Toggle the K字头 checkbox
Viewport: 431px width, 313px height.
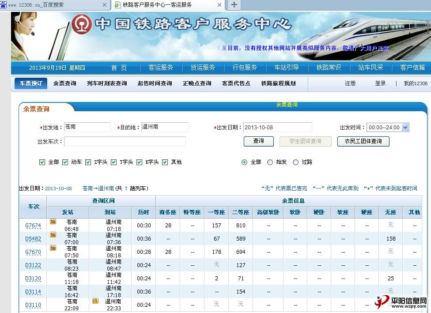(140, 162)
